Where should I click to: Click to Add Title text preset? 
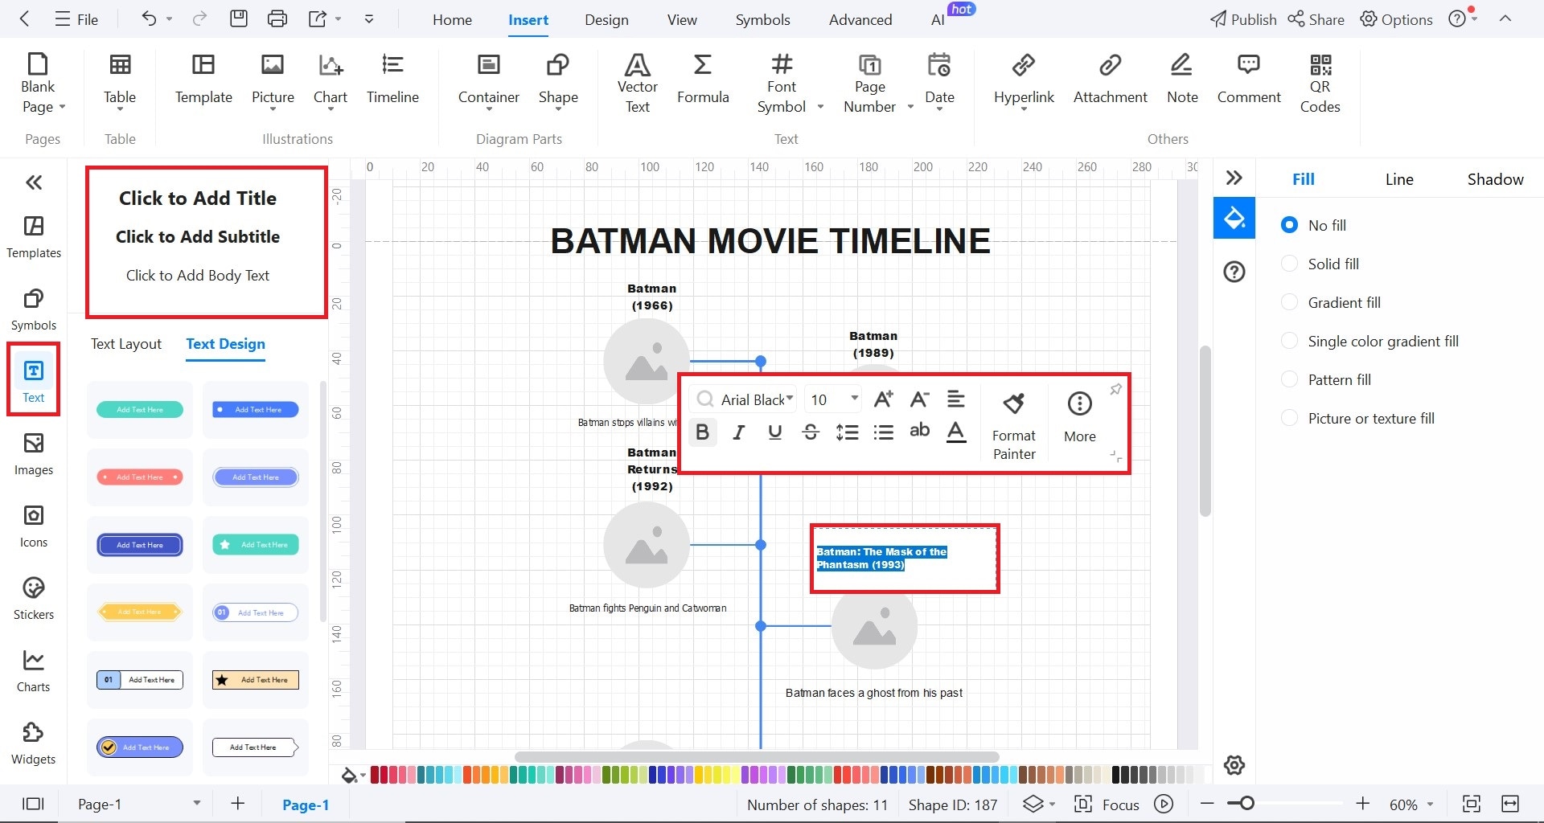point(198,198)
